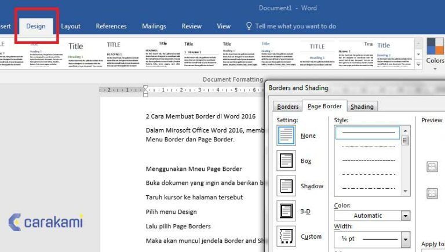Click the Tell me lightbulb icon

pyautogui.click(x=249, y=26)
